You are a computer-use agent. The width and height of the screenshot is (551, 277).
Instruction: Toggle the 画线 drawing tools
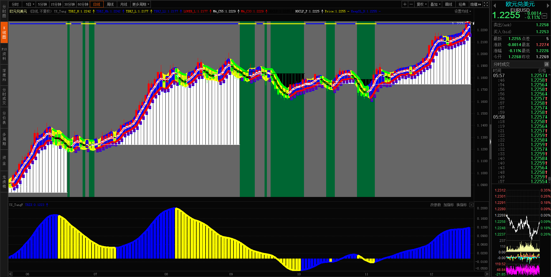[449, 4]
